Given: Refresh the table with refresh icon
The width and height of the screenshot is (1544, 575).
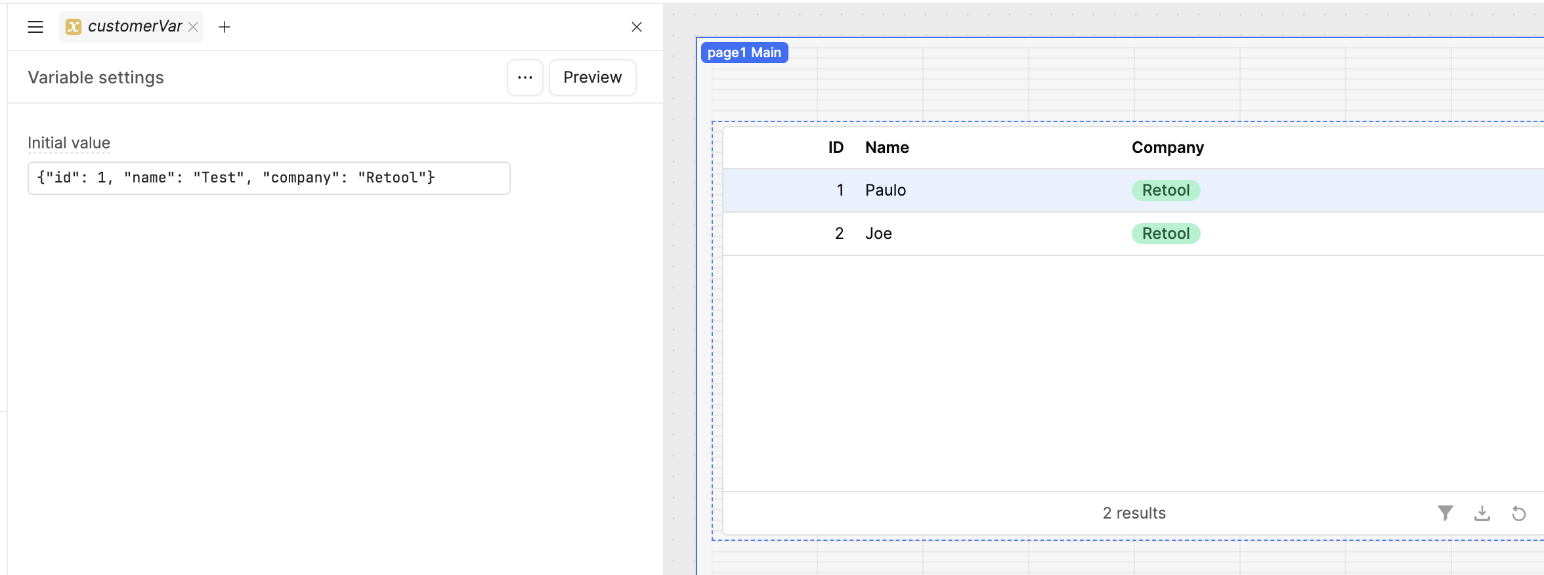Looking at the screenshot, I should (1519, 513).
